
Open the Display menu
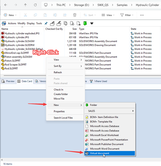pyautogui.click(x=31, y=23)
